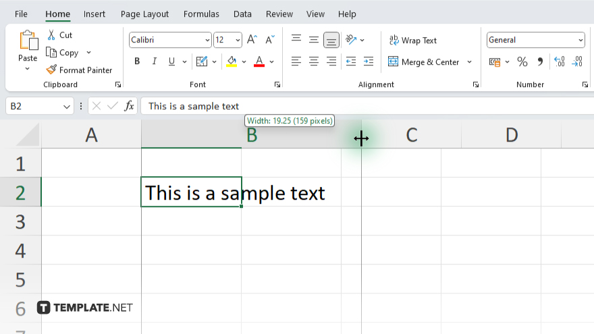Apply cell borders icon
The image size is (594, 334).
[202, 61]
